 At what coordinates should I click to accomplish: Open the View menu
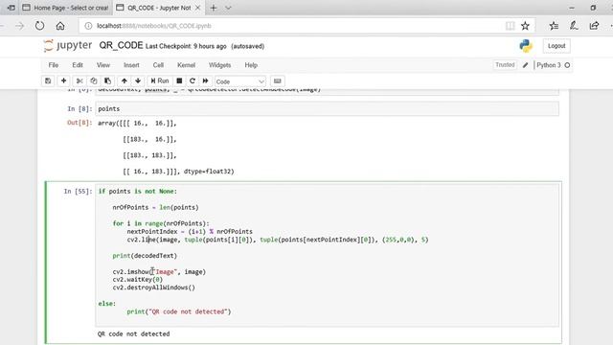[x=103, y=65]
